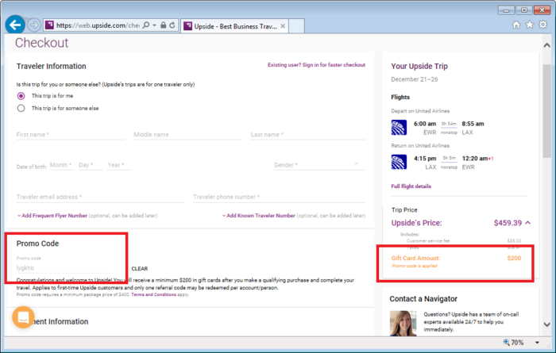Image resolution: width=556 pixels, height=353 pixels.
Task: Click the First name input field
Action: [70, 135]
